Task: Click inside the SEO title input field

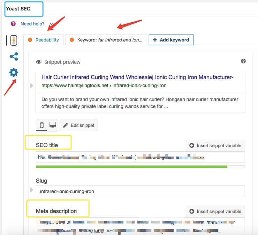Action: [141, 157]
